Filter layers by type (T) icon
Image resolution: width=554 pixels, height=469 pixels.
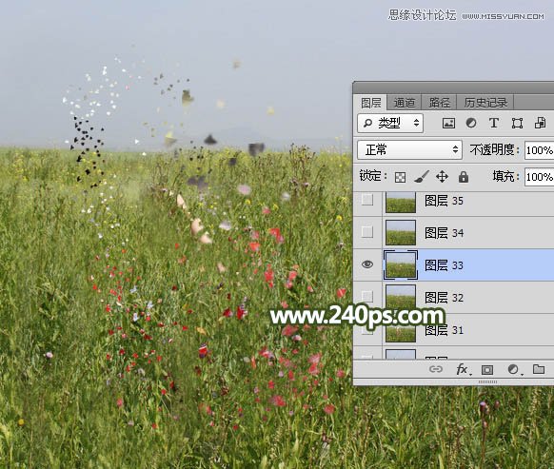(x=494, y=123)
